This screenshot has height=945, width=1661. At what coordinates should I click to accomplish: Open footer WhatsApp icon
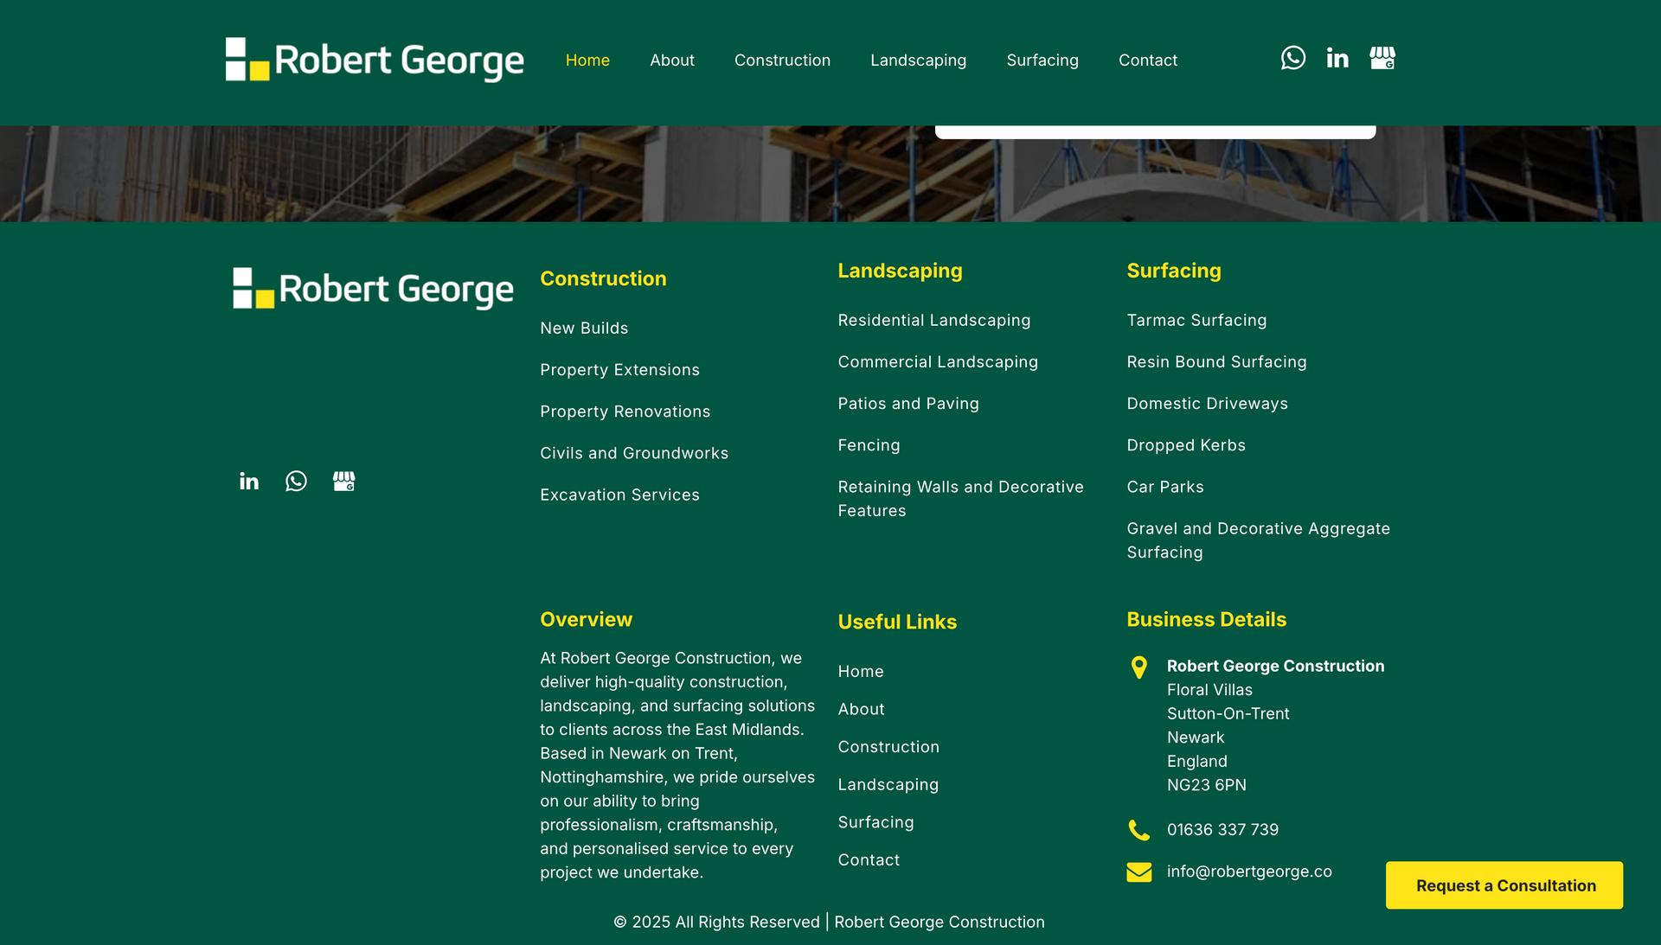296,481
